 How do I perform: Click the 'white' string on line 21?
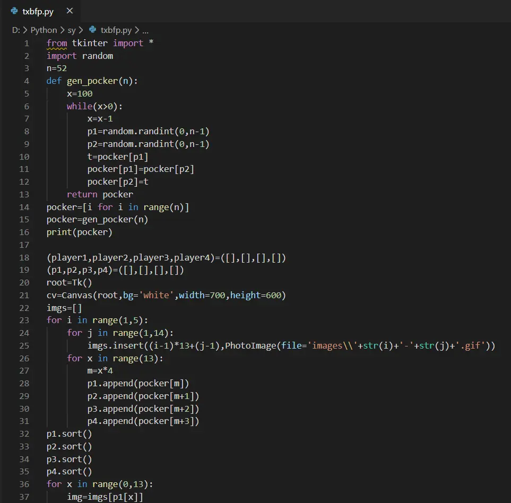pyautogui.click(x=157, y=296)
